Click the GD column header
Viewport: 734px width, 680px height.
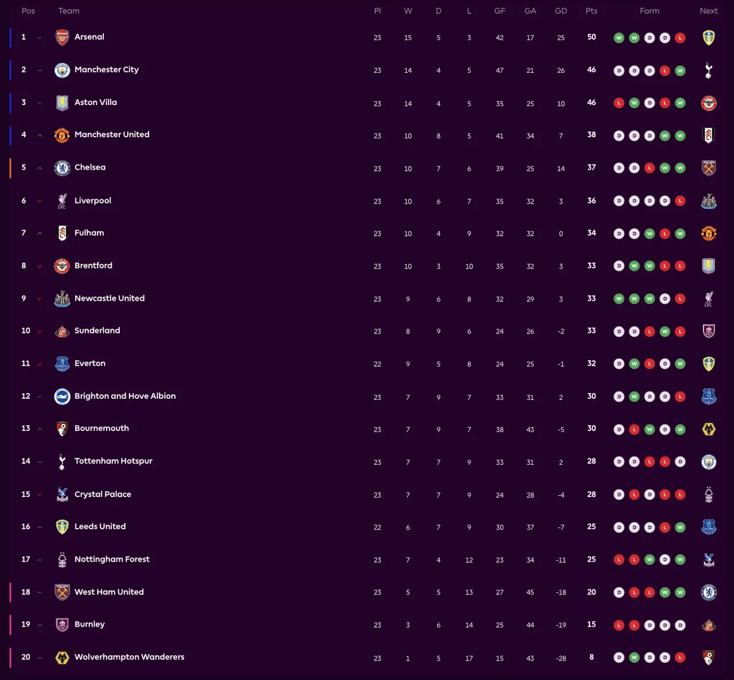click(561, 11)
